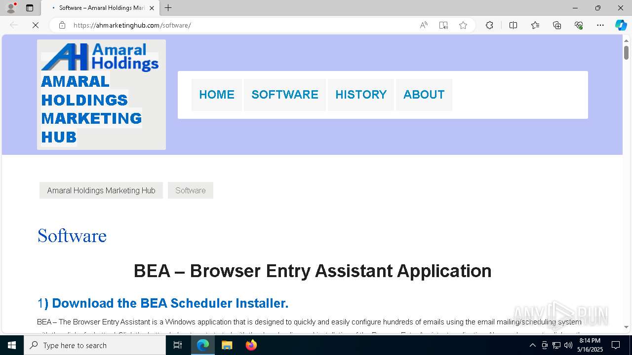Image resolution: width=632 pixels, height=355 pixels.
Task: Open the tab actions menu icon
Action: [30, 8]
